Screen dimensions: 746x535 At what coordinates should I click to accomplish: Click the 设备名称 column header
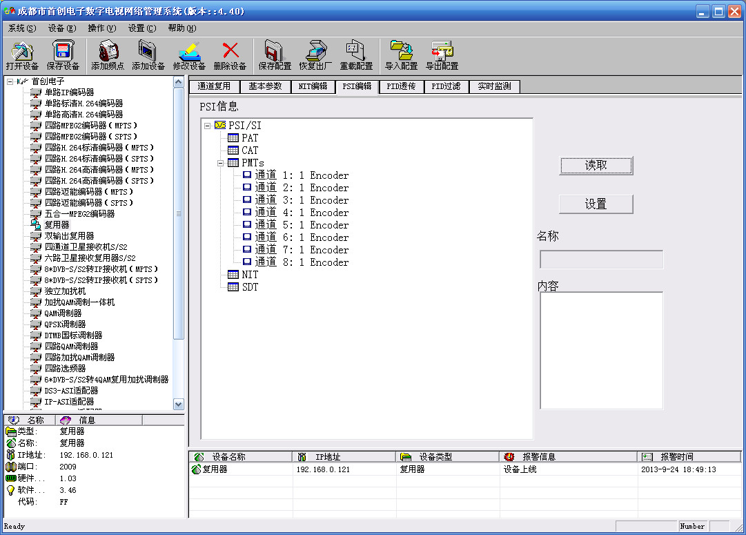pyautogui.click(x=241, y=457)
